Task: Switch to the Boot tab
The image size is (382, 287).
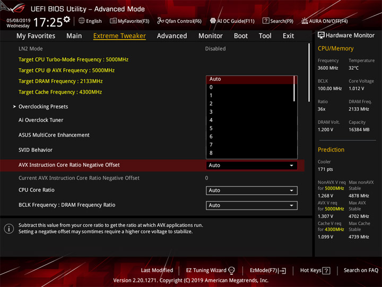Action: click(x=241, y=36)
